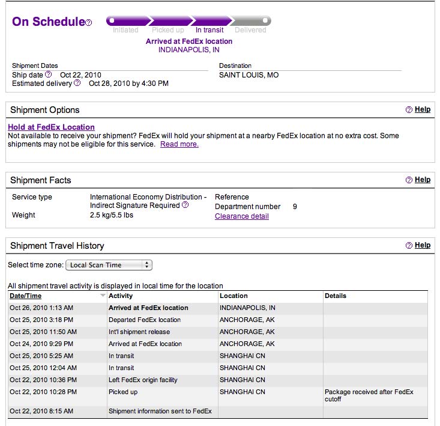440x426 pixels.
Task: Click help icon in Shipment Travel History header
Action: [409, 245]
